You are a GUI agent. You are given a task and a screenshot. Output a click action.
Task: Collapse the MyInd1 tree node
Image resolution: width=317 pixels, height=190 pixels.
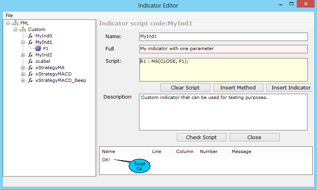[x=23, y=42]
